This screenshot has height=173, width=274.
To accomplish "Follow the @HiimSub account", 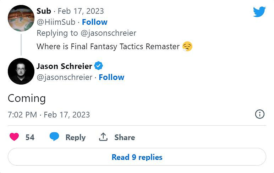I will point(95,22).
